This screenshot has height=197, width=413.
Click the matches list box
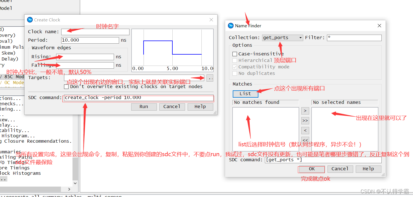[265, 129]
